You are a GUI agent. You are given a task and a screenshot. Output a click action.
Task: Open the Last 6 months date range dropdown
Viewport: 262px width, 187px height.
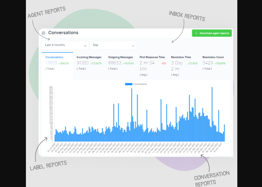65,45
